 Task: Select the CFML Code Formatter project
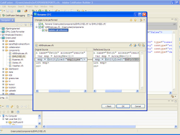pyautogui.click(x=15, y=32)
